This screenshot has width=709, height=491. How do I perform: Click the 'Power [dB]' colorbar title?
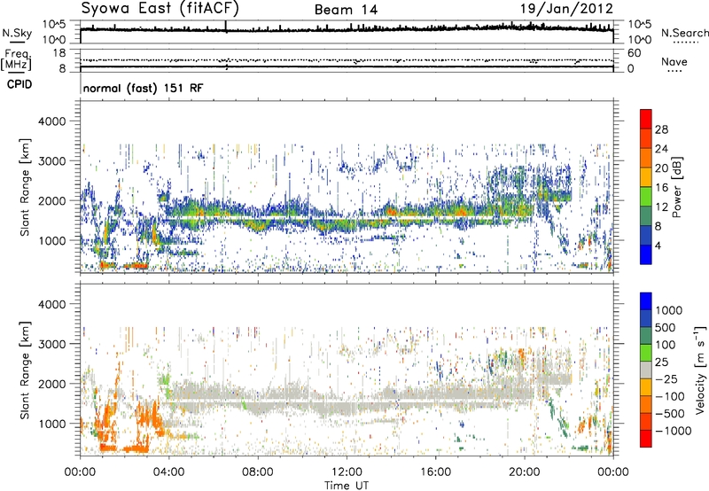point(677,187)
